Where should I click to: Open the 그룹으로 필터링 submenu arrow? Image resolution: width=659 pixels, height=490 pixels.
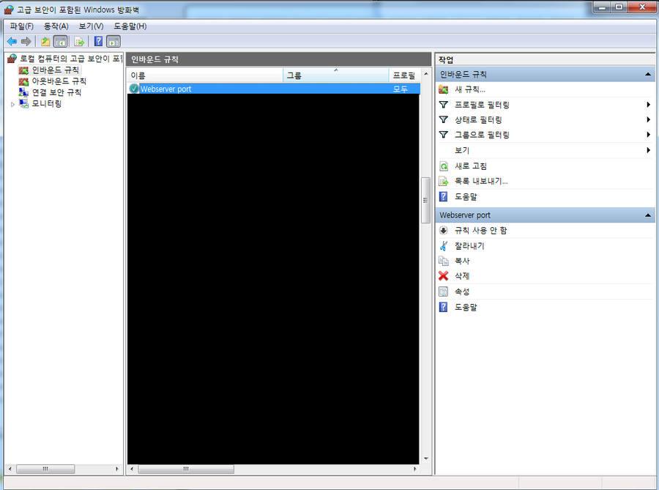[x=649, y=135]
